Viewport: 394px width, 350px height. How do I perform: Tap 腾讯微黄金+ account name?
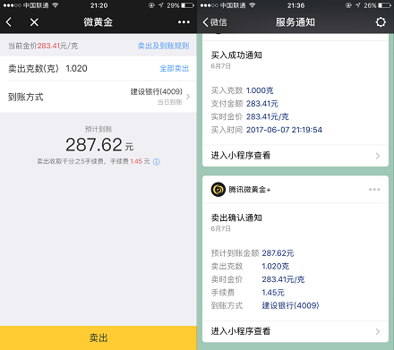click(250, 190)
